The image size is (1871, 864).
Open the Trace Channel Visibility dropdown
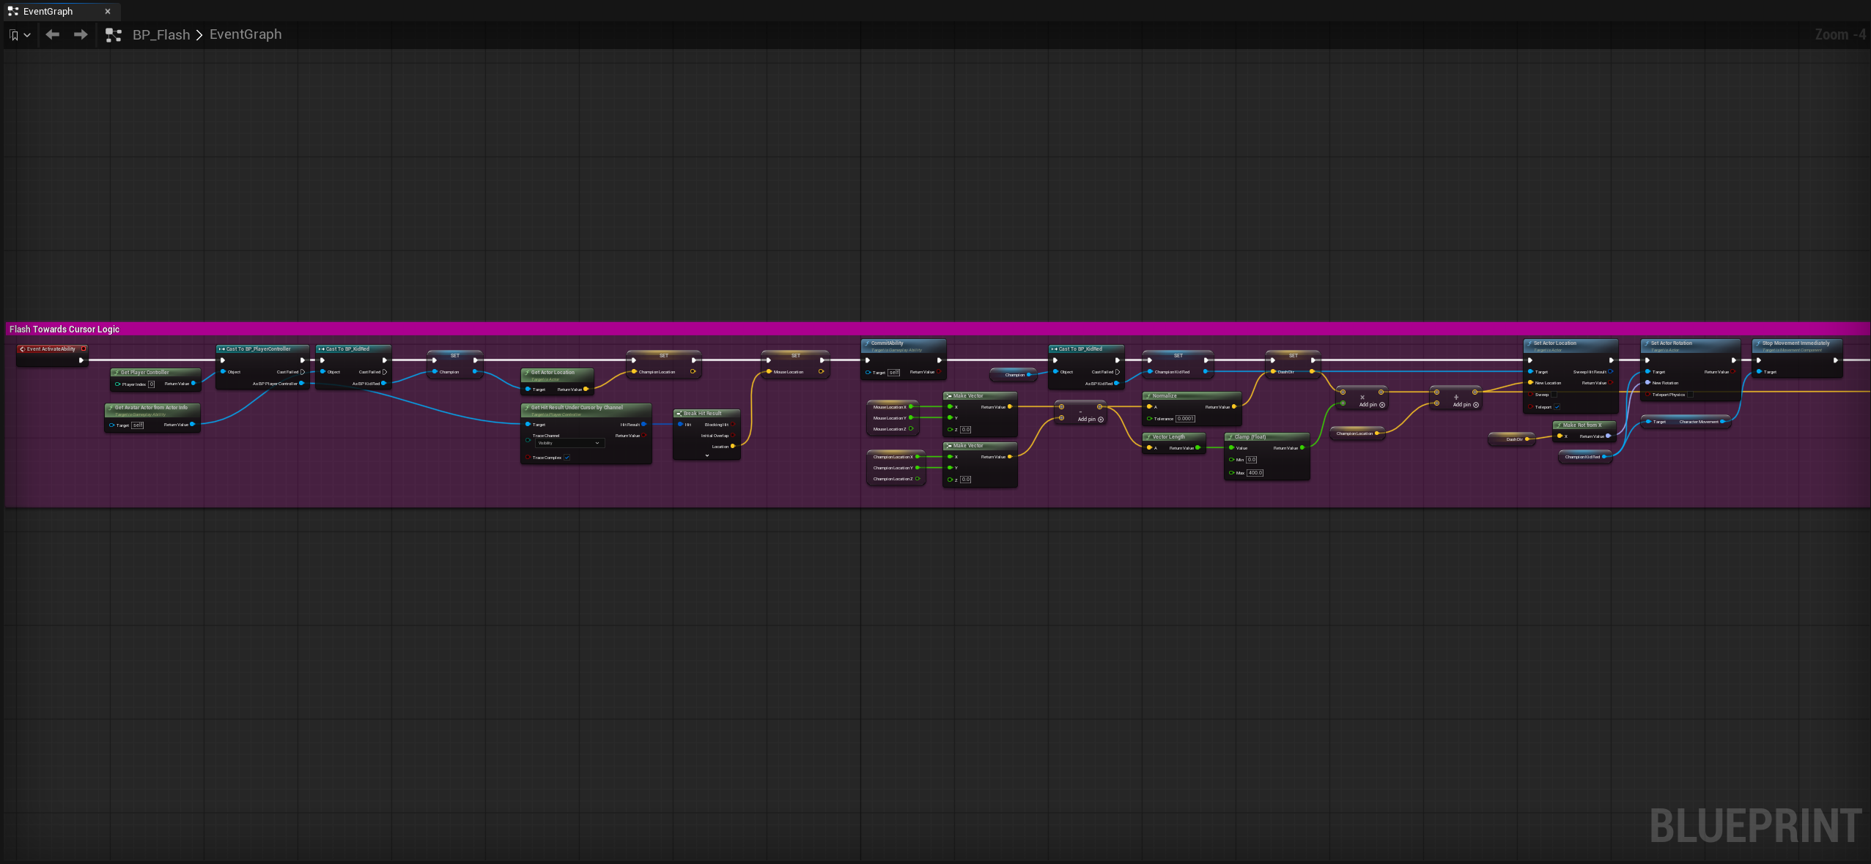coord(569,443)
